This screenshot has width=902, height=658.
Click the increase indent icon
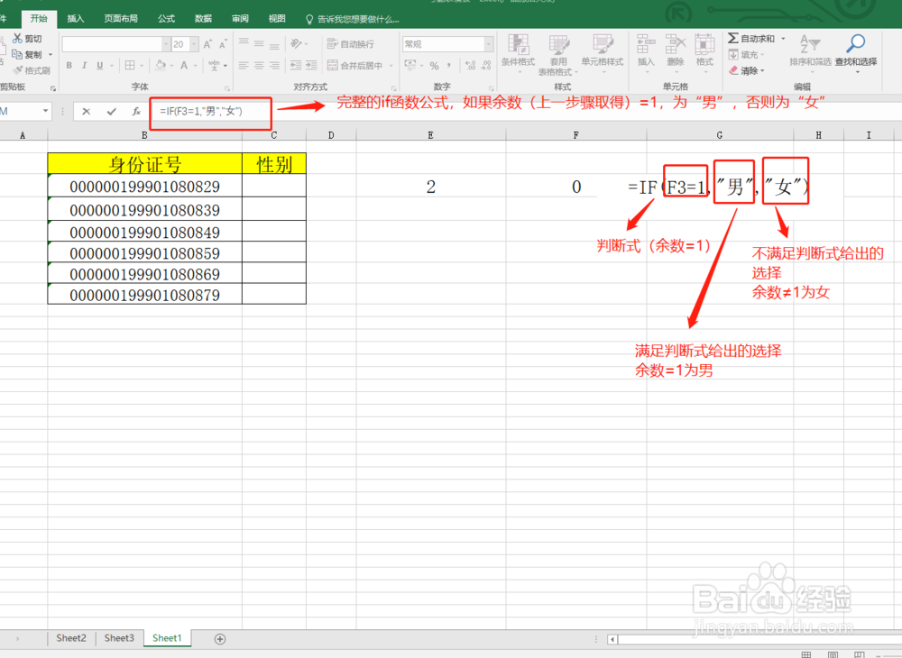tap(311, 66)
